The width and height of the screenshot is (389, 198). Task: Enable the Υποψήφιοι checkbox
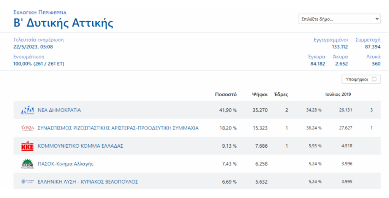point(374,79)
